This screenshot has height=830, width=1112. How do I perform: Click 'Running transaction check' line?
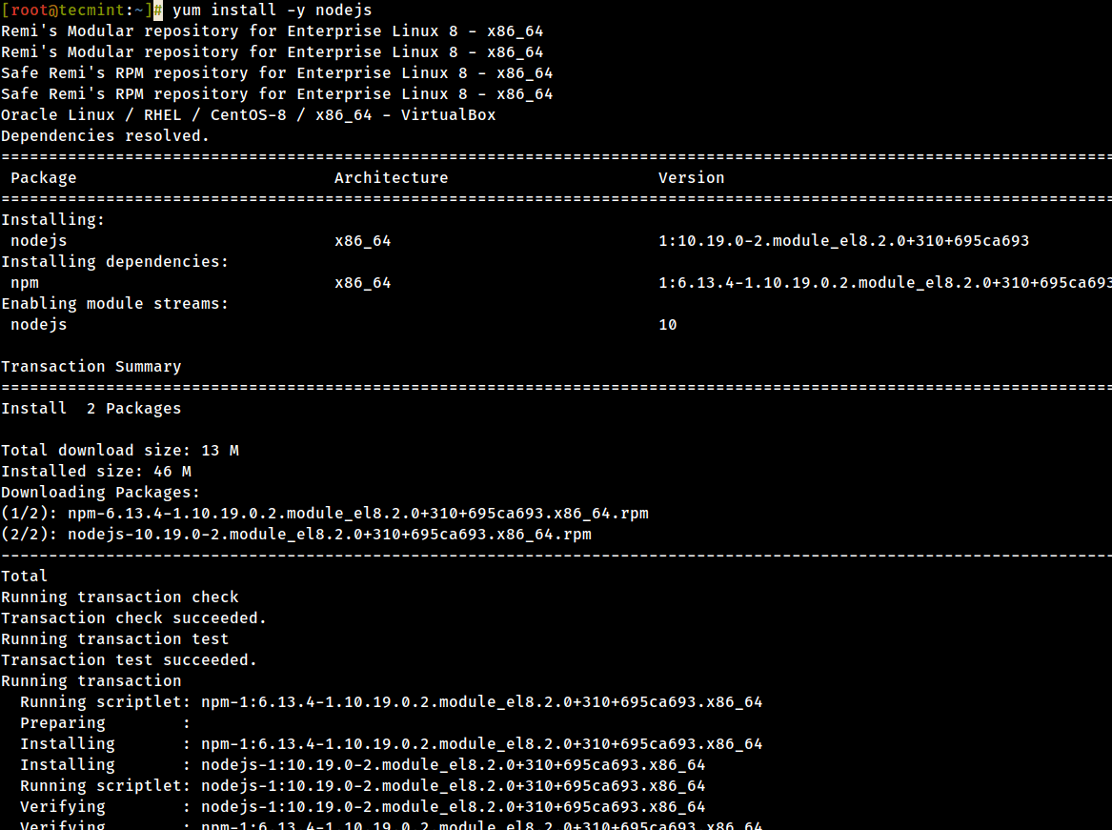point(120,597)
